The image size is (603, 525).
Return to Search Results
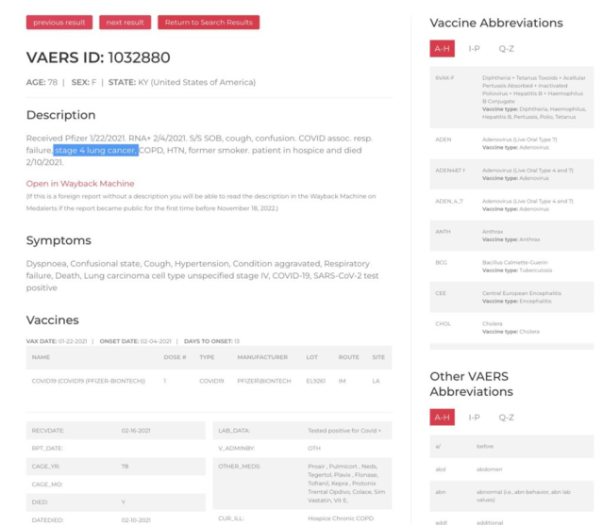click(x=209, y=23)
